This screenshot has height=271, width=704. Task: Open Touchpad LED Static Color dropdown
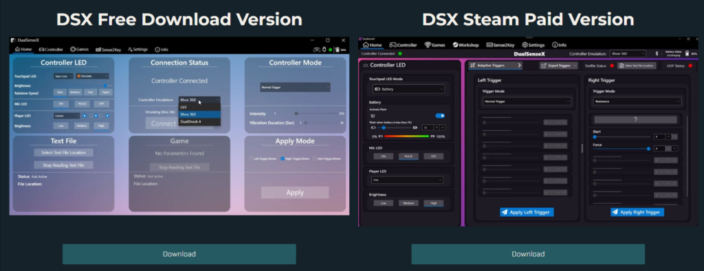63,76
